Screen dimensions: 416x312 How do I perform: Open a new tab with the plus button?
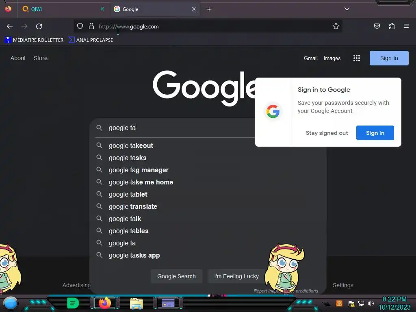[x=209, y=9]
